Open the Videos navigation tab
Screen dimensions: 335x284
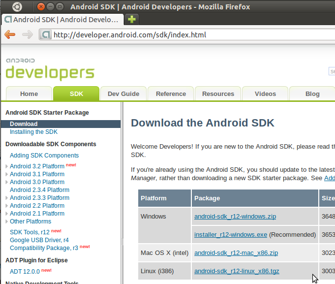pos(265,94)
